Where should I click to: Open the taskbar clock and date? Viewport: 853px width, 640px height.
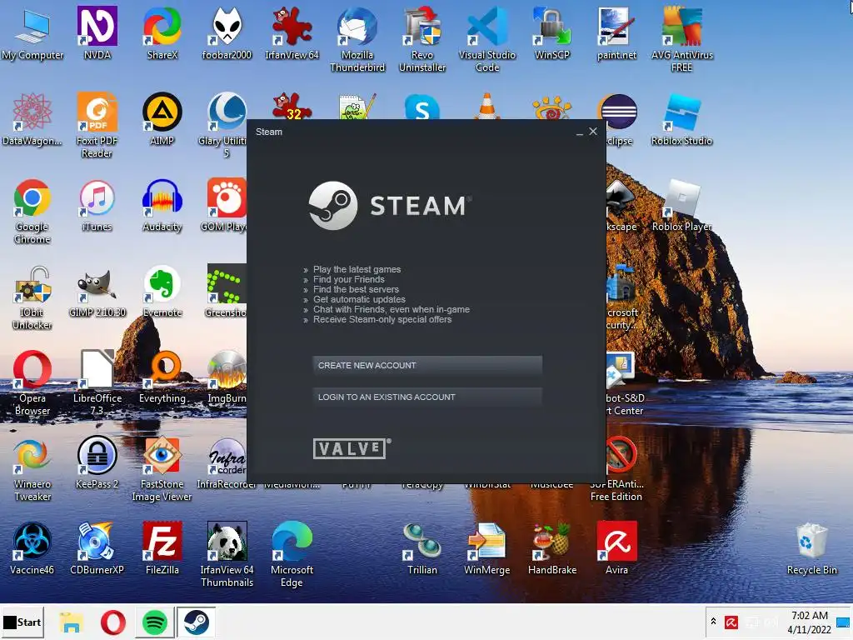point(810,622)
